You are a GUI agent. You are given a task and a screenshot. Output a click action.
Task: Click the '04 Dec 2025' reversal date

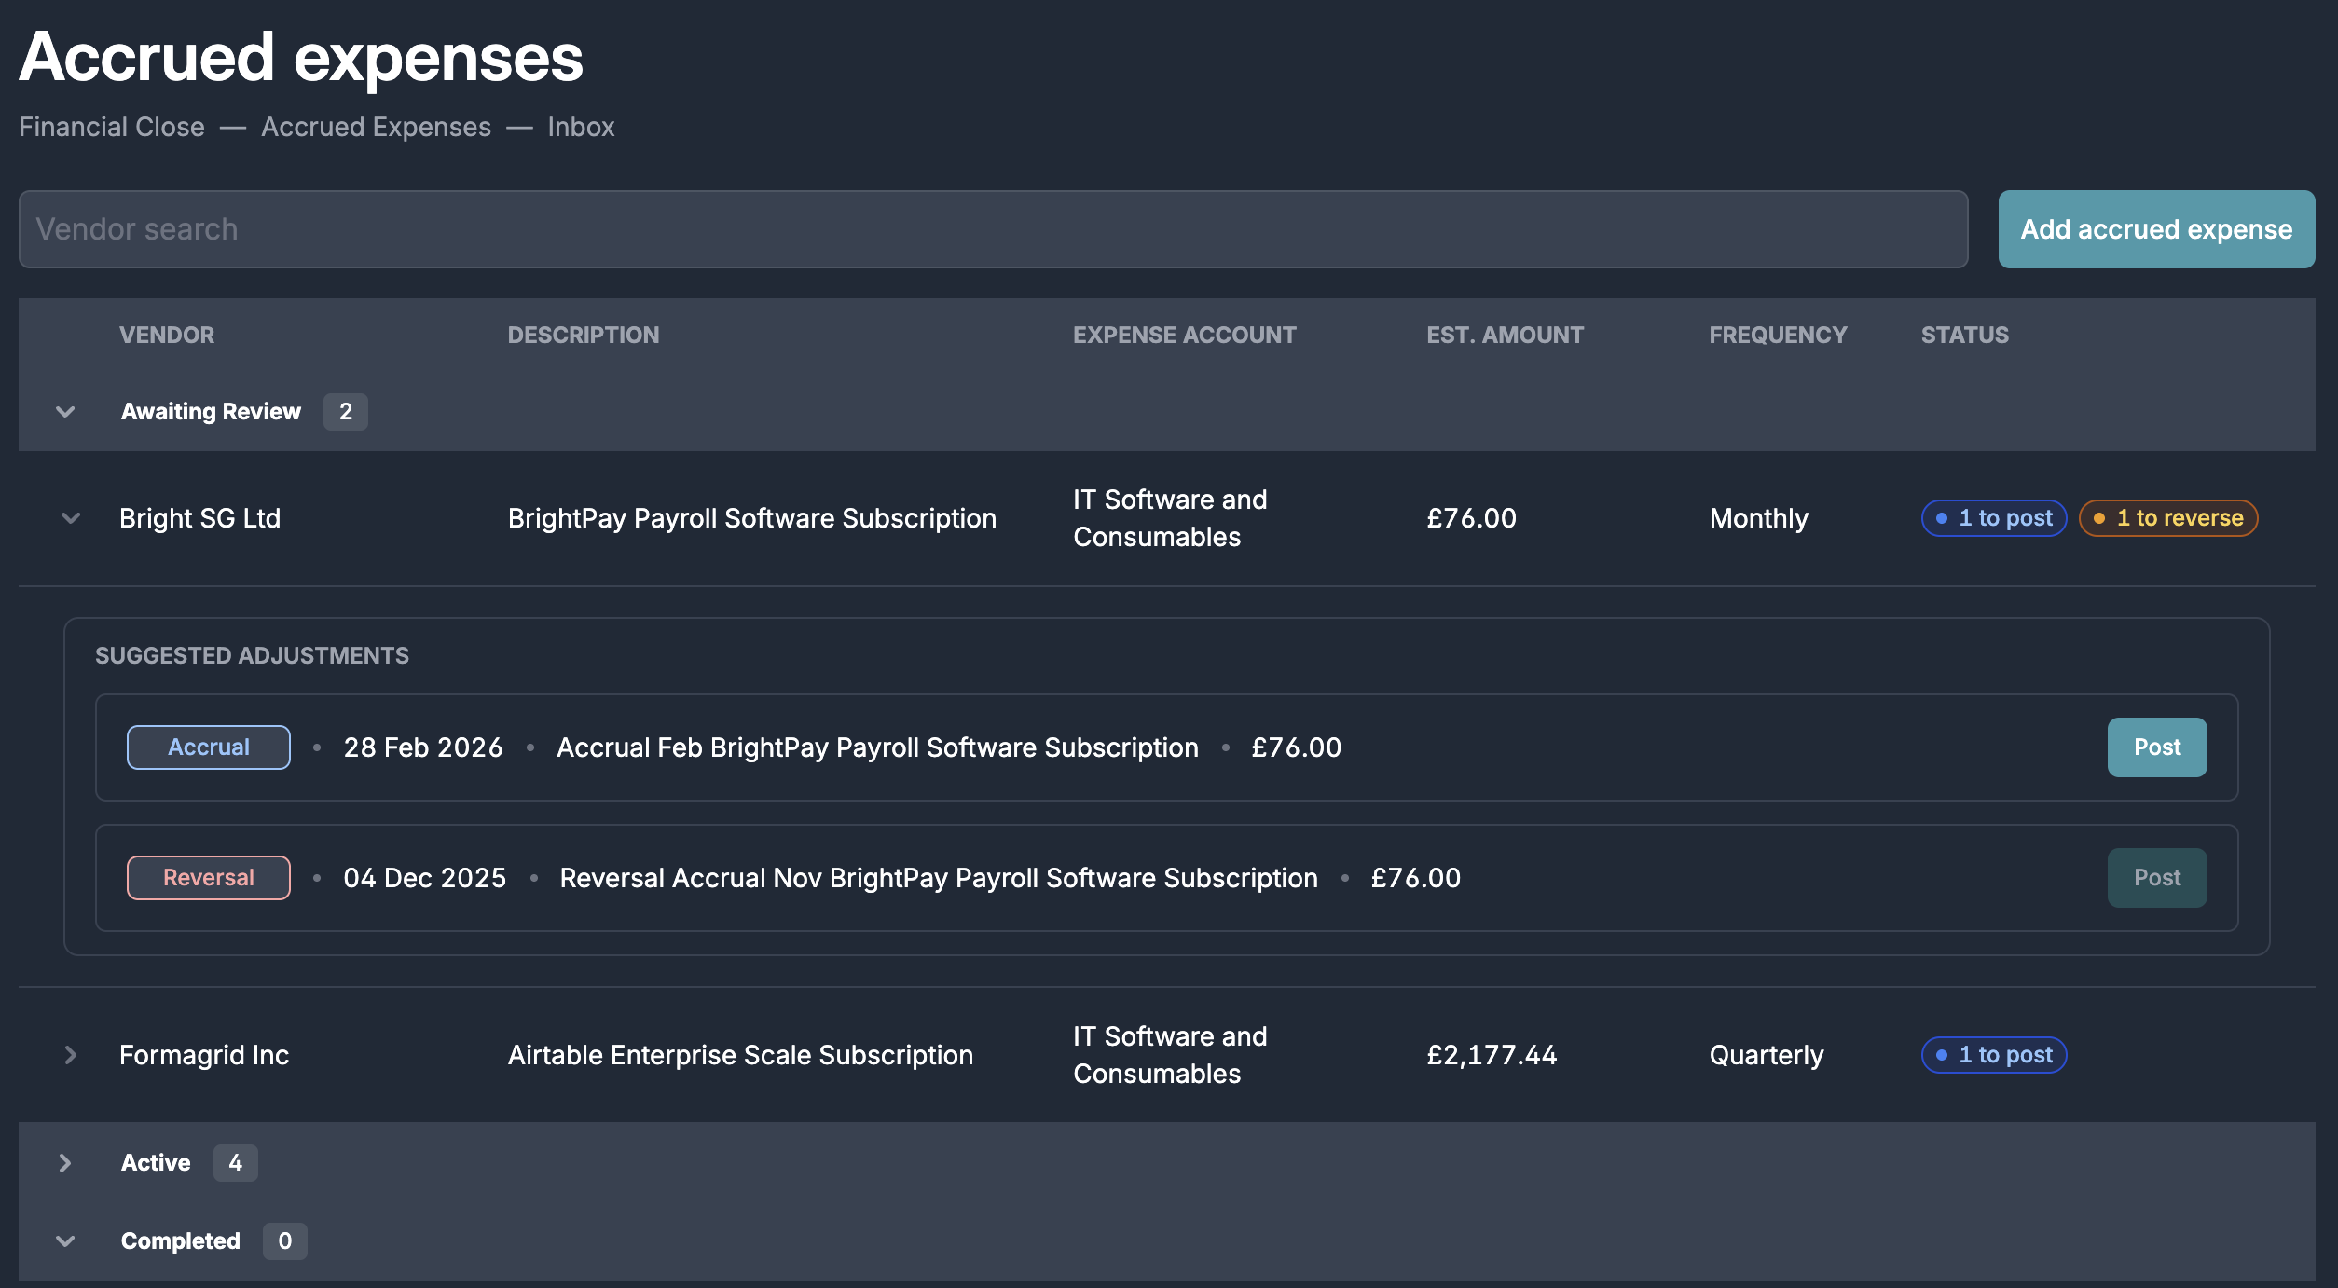(424, 878)
